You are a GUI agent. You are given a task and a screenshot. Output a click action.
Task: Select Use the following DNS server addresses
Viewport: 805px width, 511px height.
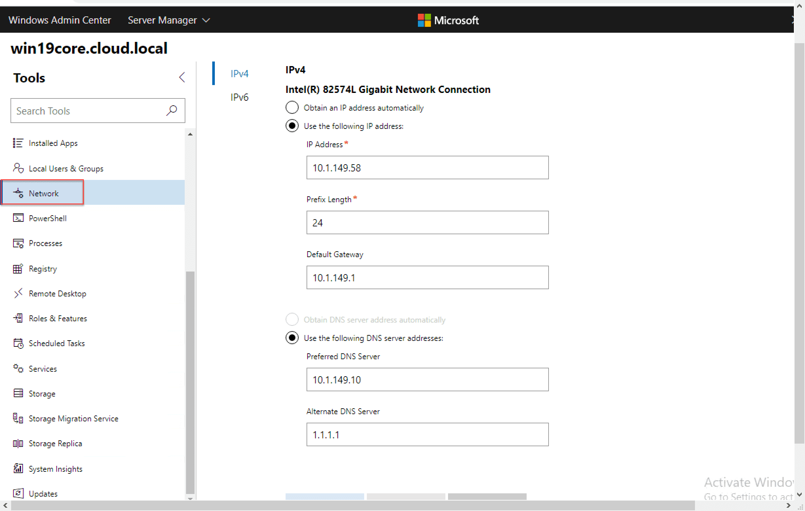(x=292, y=338)
